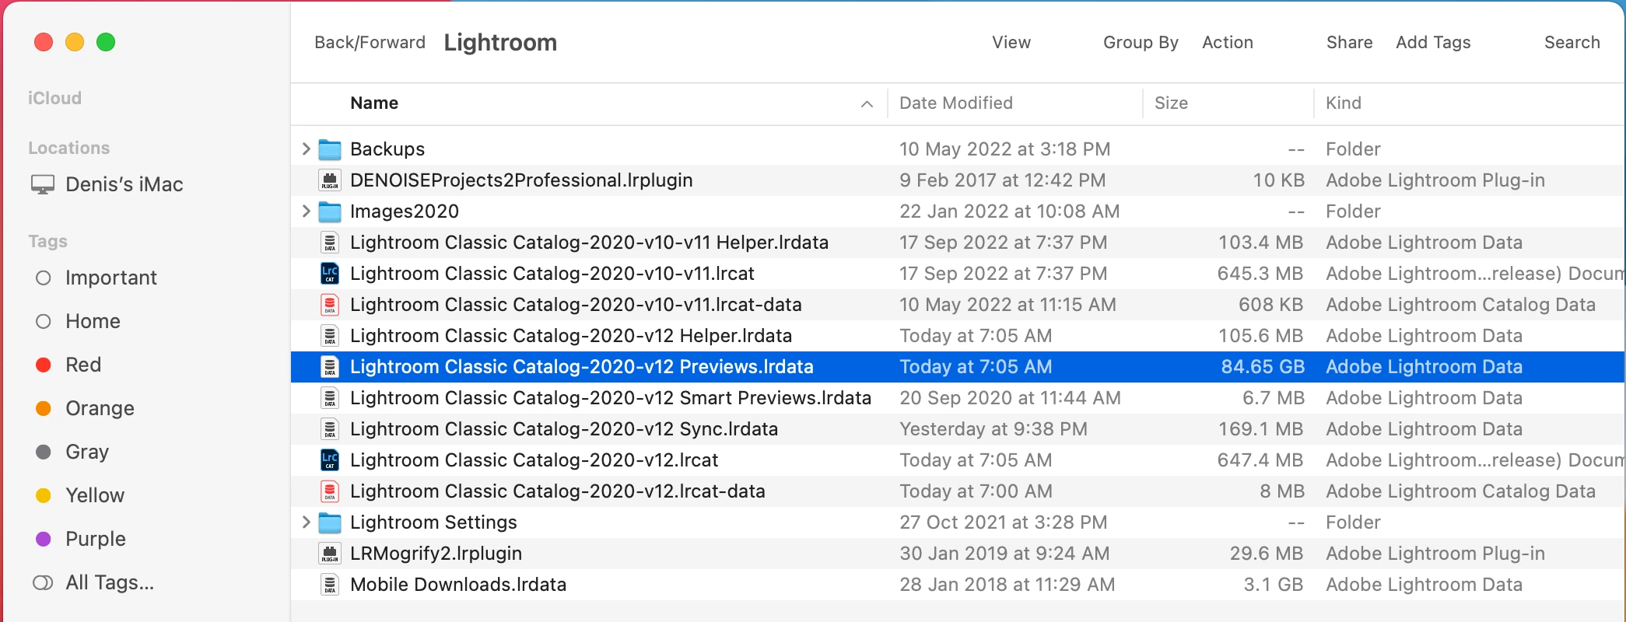Select Lightroom Classic Catalog-2020-v12 Previews.lrdata file name
Viewport: 1626px width, 622px height.
click(582, 367)
